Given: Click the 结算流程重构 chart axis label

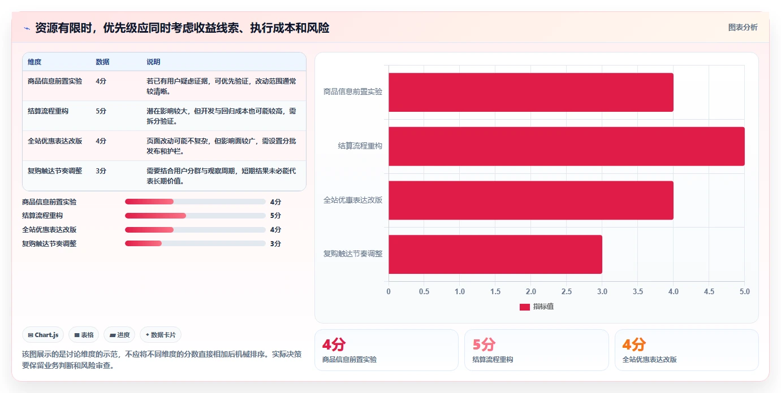Looking at the screenshot, I should [360, 146].
